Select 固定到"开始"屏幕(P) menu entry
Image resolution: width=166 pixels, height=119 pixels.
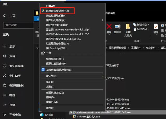pyautogui.click(x=57, y=25)
